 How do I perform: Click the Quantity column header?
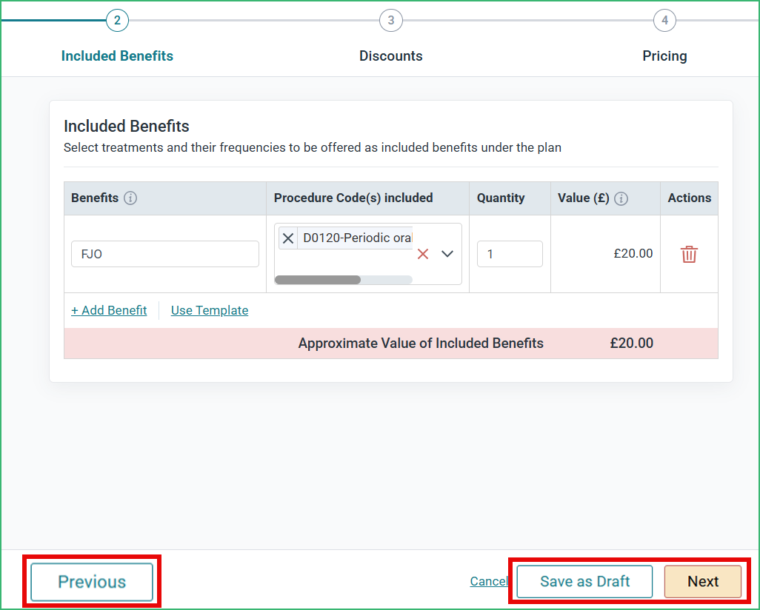pyautogui.click(x=501, y=198)
